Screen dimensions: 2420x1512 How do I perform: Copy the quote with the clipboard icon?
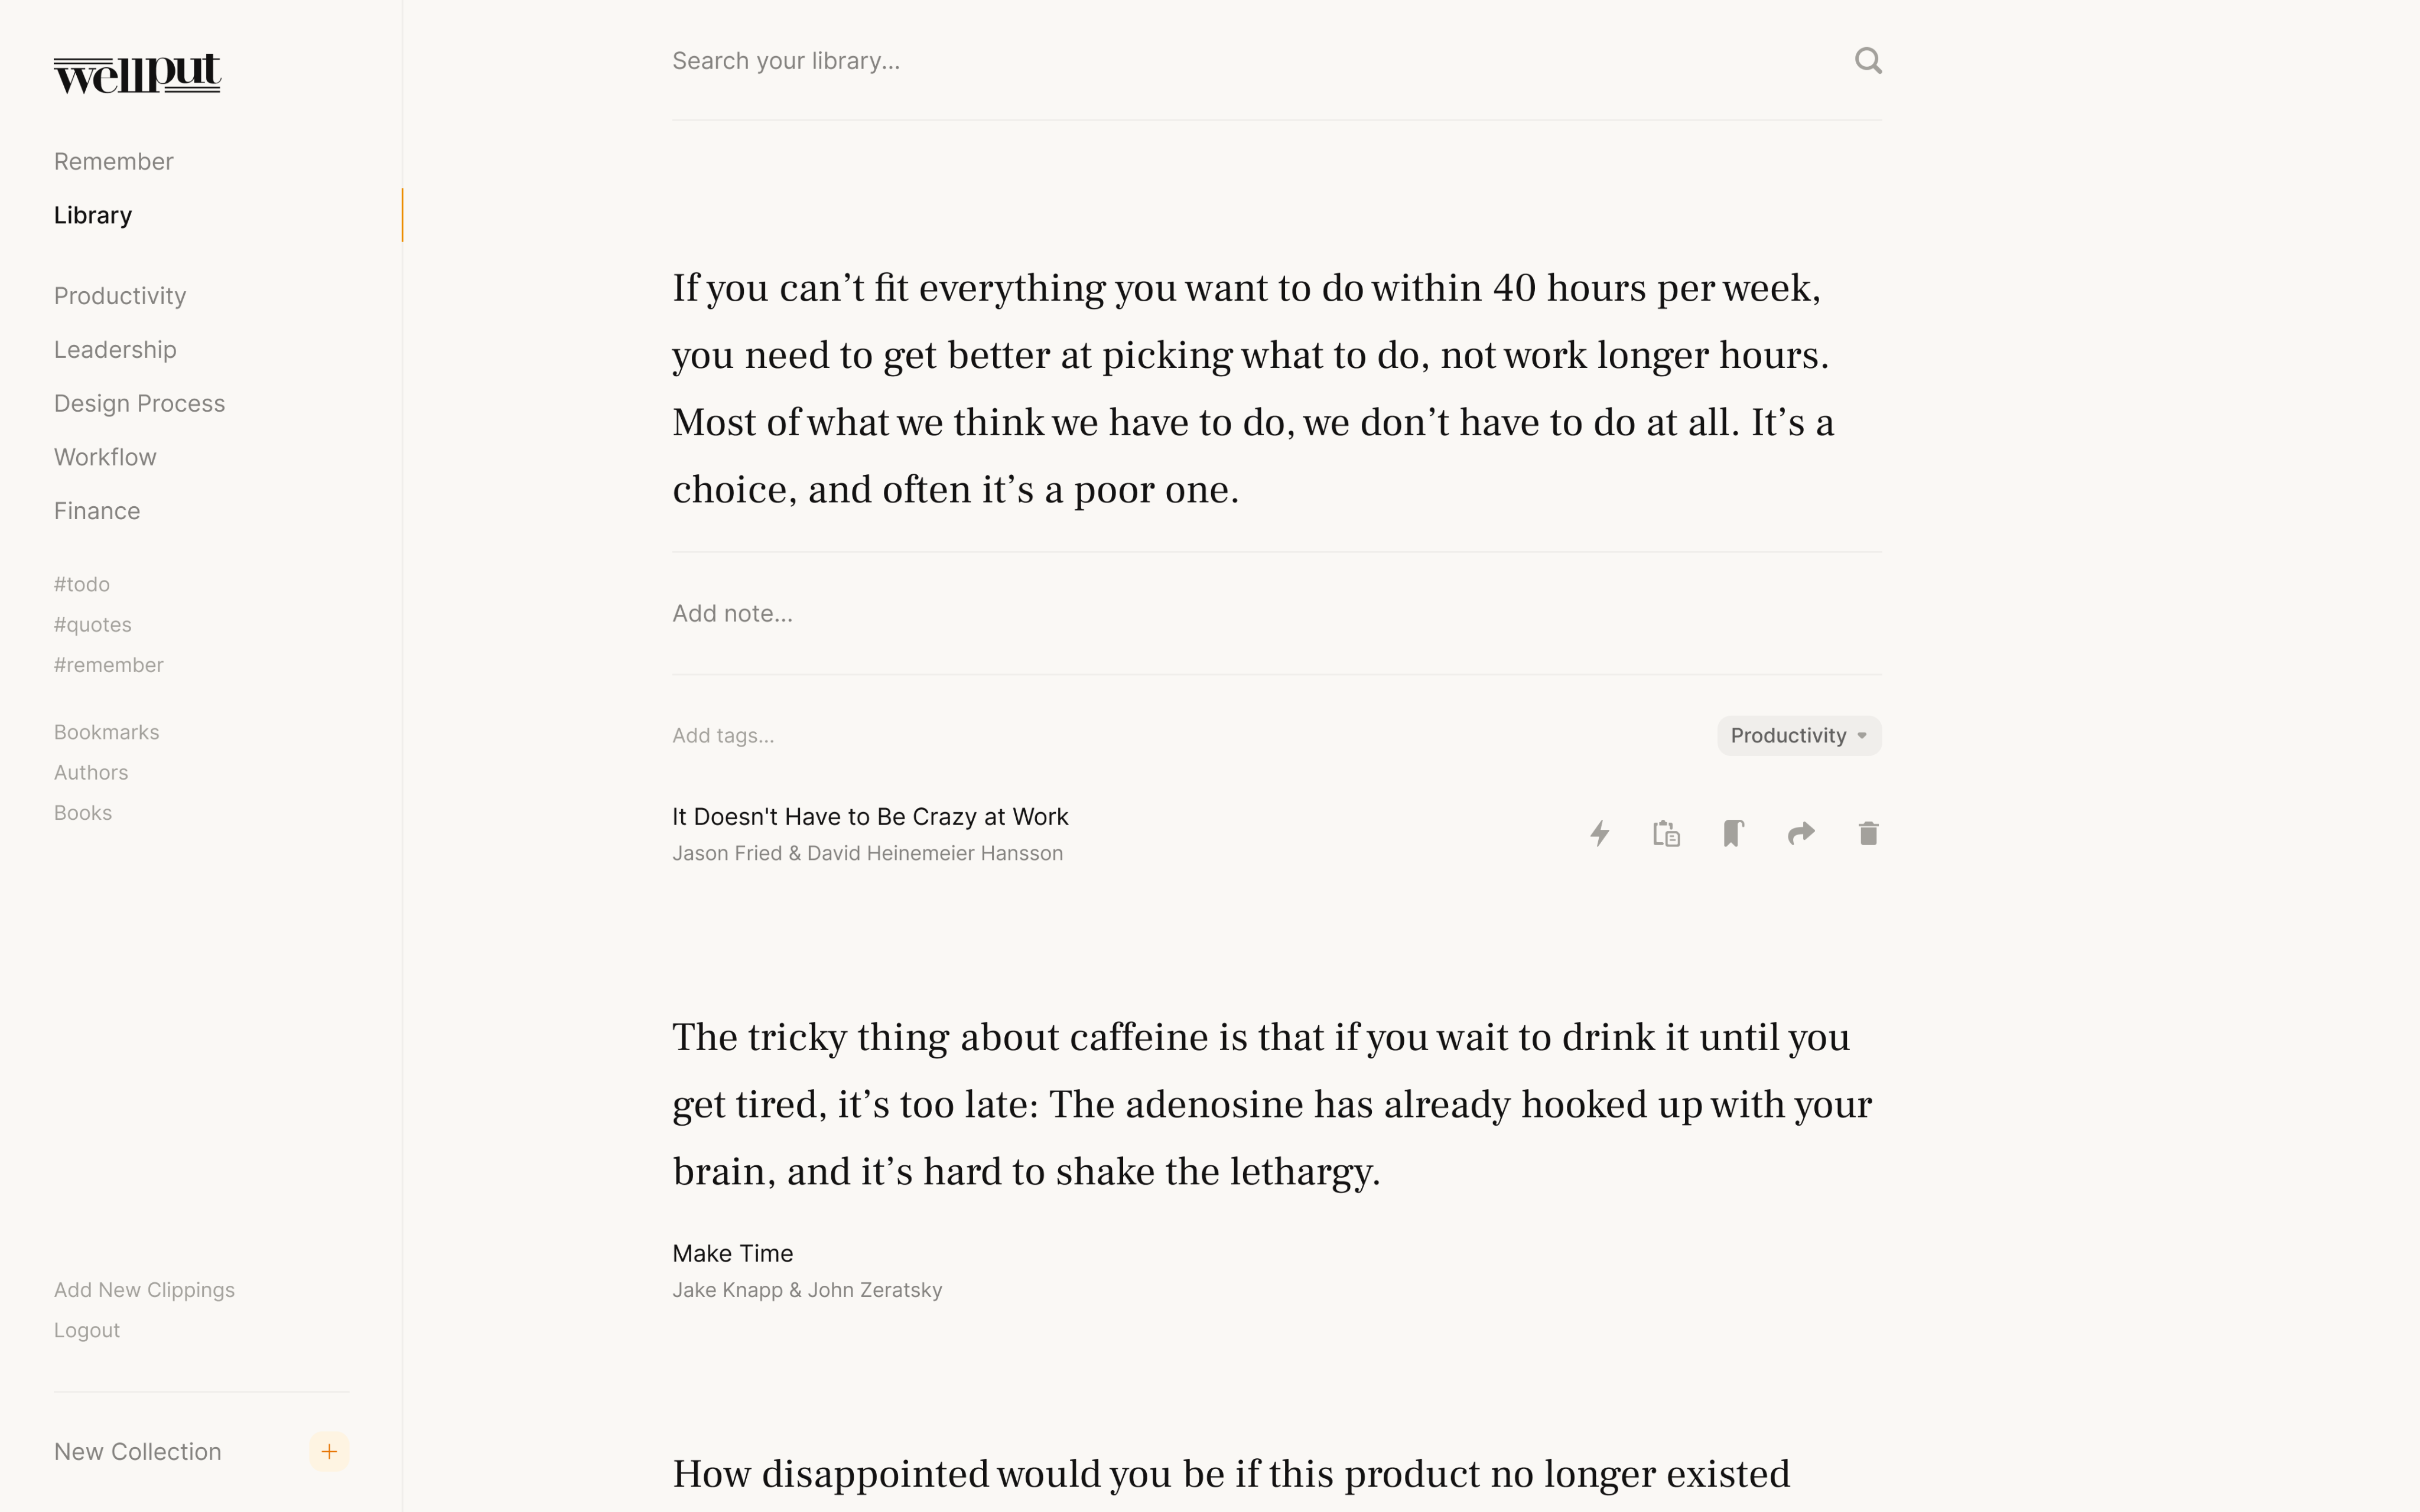click(1666, 833)
